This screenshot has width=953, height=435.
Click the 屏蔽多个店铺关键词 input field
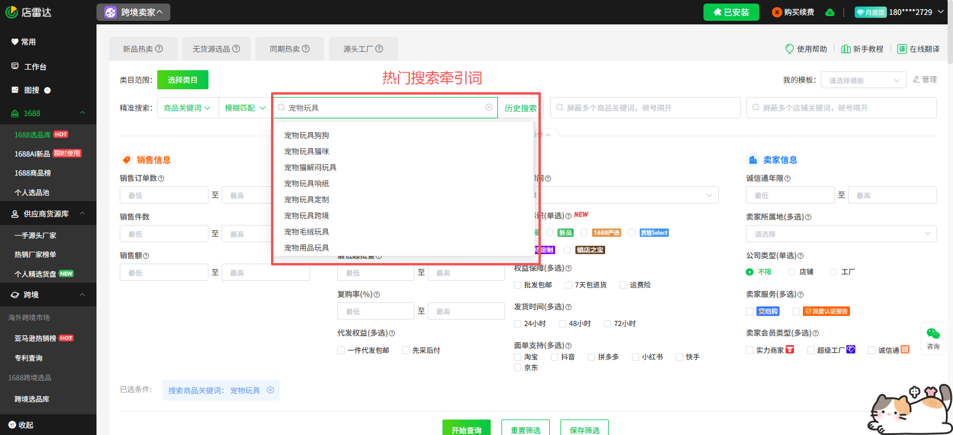[841, 108]
